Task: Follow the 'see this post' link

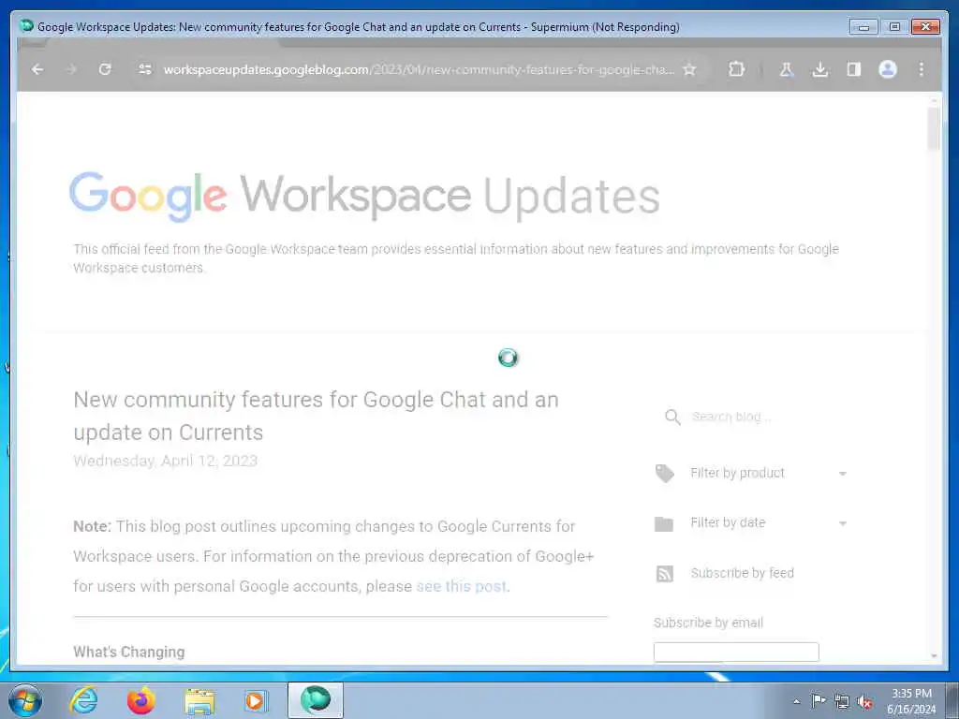Action: 461,586
